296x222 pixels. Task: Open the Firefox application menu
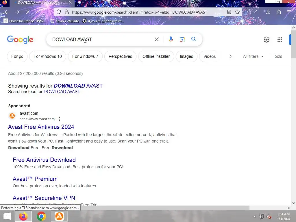click(x=289, y=12)
